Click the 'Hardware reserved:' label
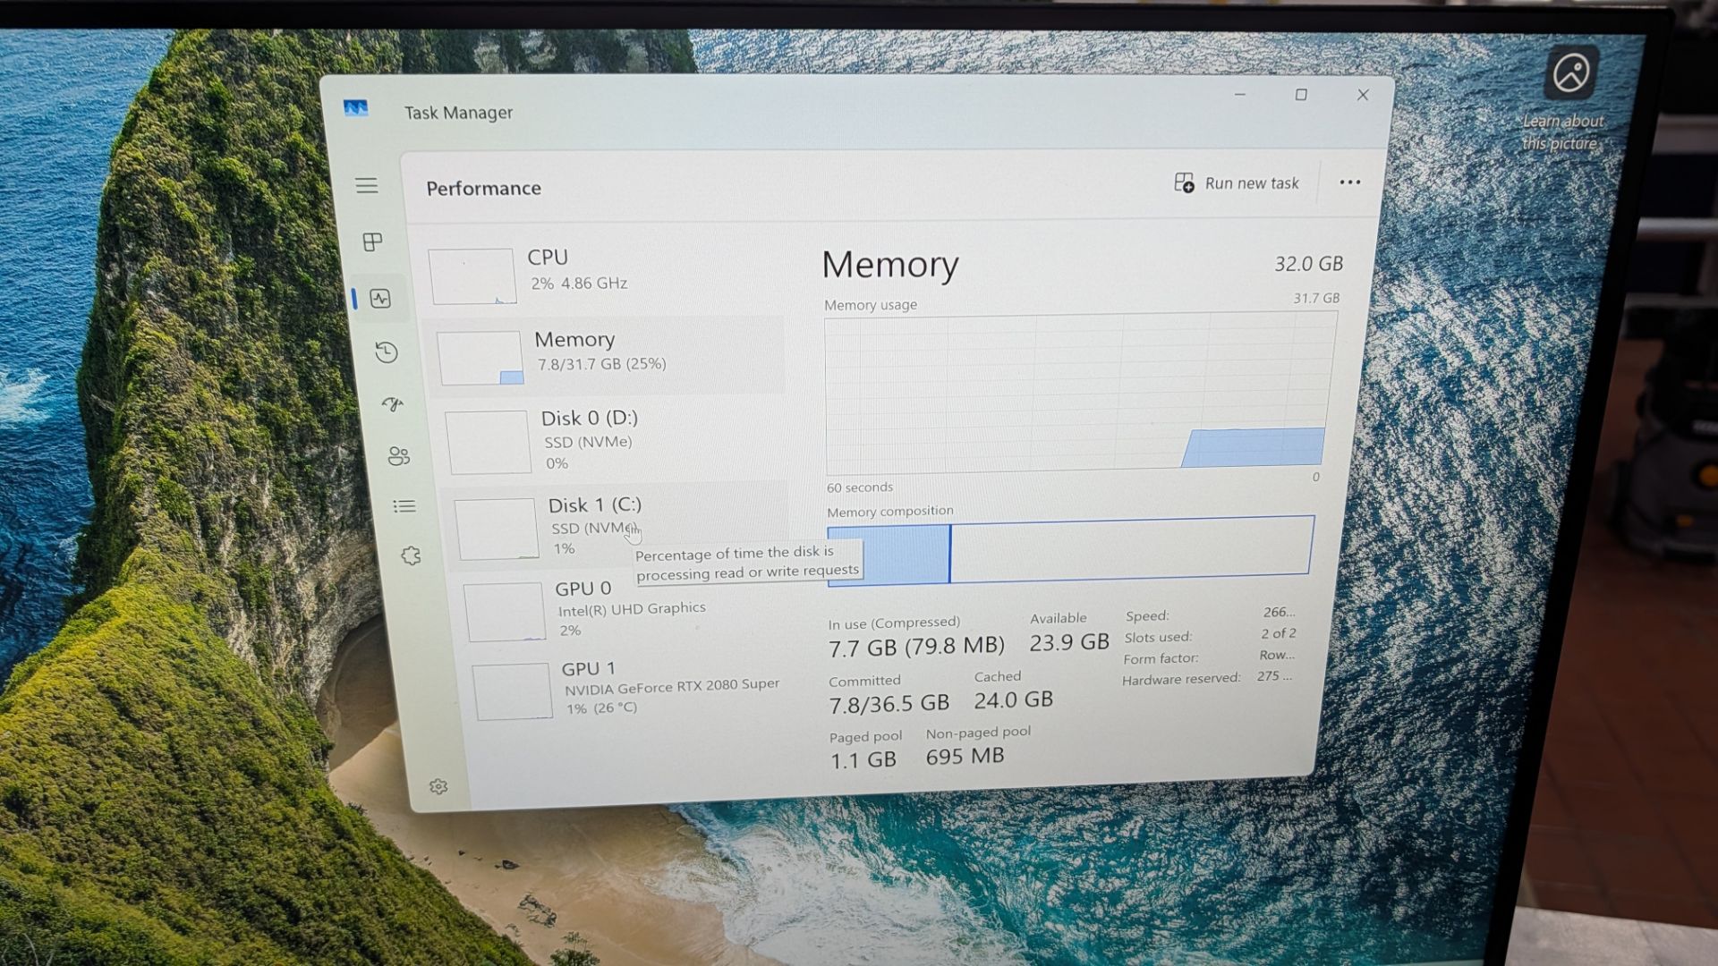The image size is (1718, 966). coord(1181,679)
